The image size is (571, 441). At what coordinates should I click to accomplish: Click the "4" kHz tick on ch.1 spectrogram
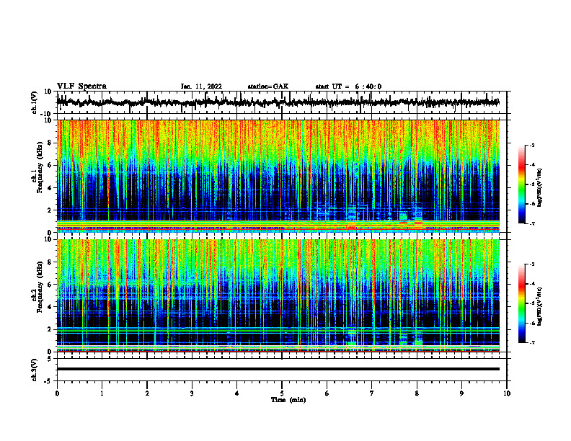[50, 188]
